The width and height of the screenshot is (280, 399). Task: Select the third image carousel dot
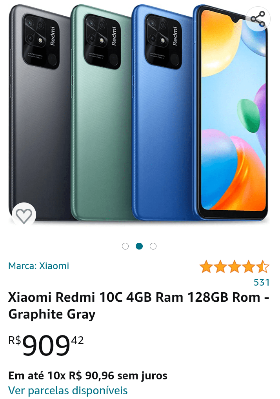pyautogui.click(x=153, y=246)
